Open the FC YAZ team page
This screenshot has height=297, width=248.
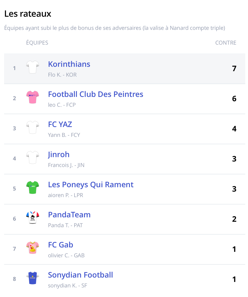coord(60,124)
